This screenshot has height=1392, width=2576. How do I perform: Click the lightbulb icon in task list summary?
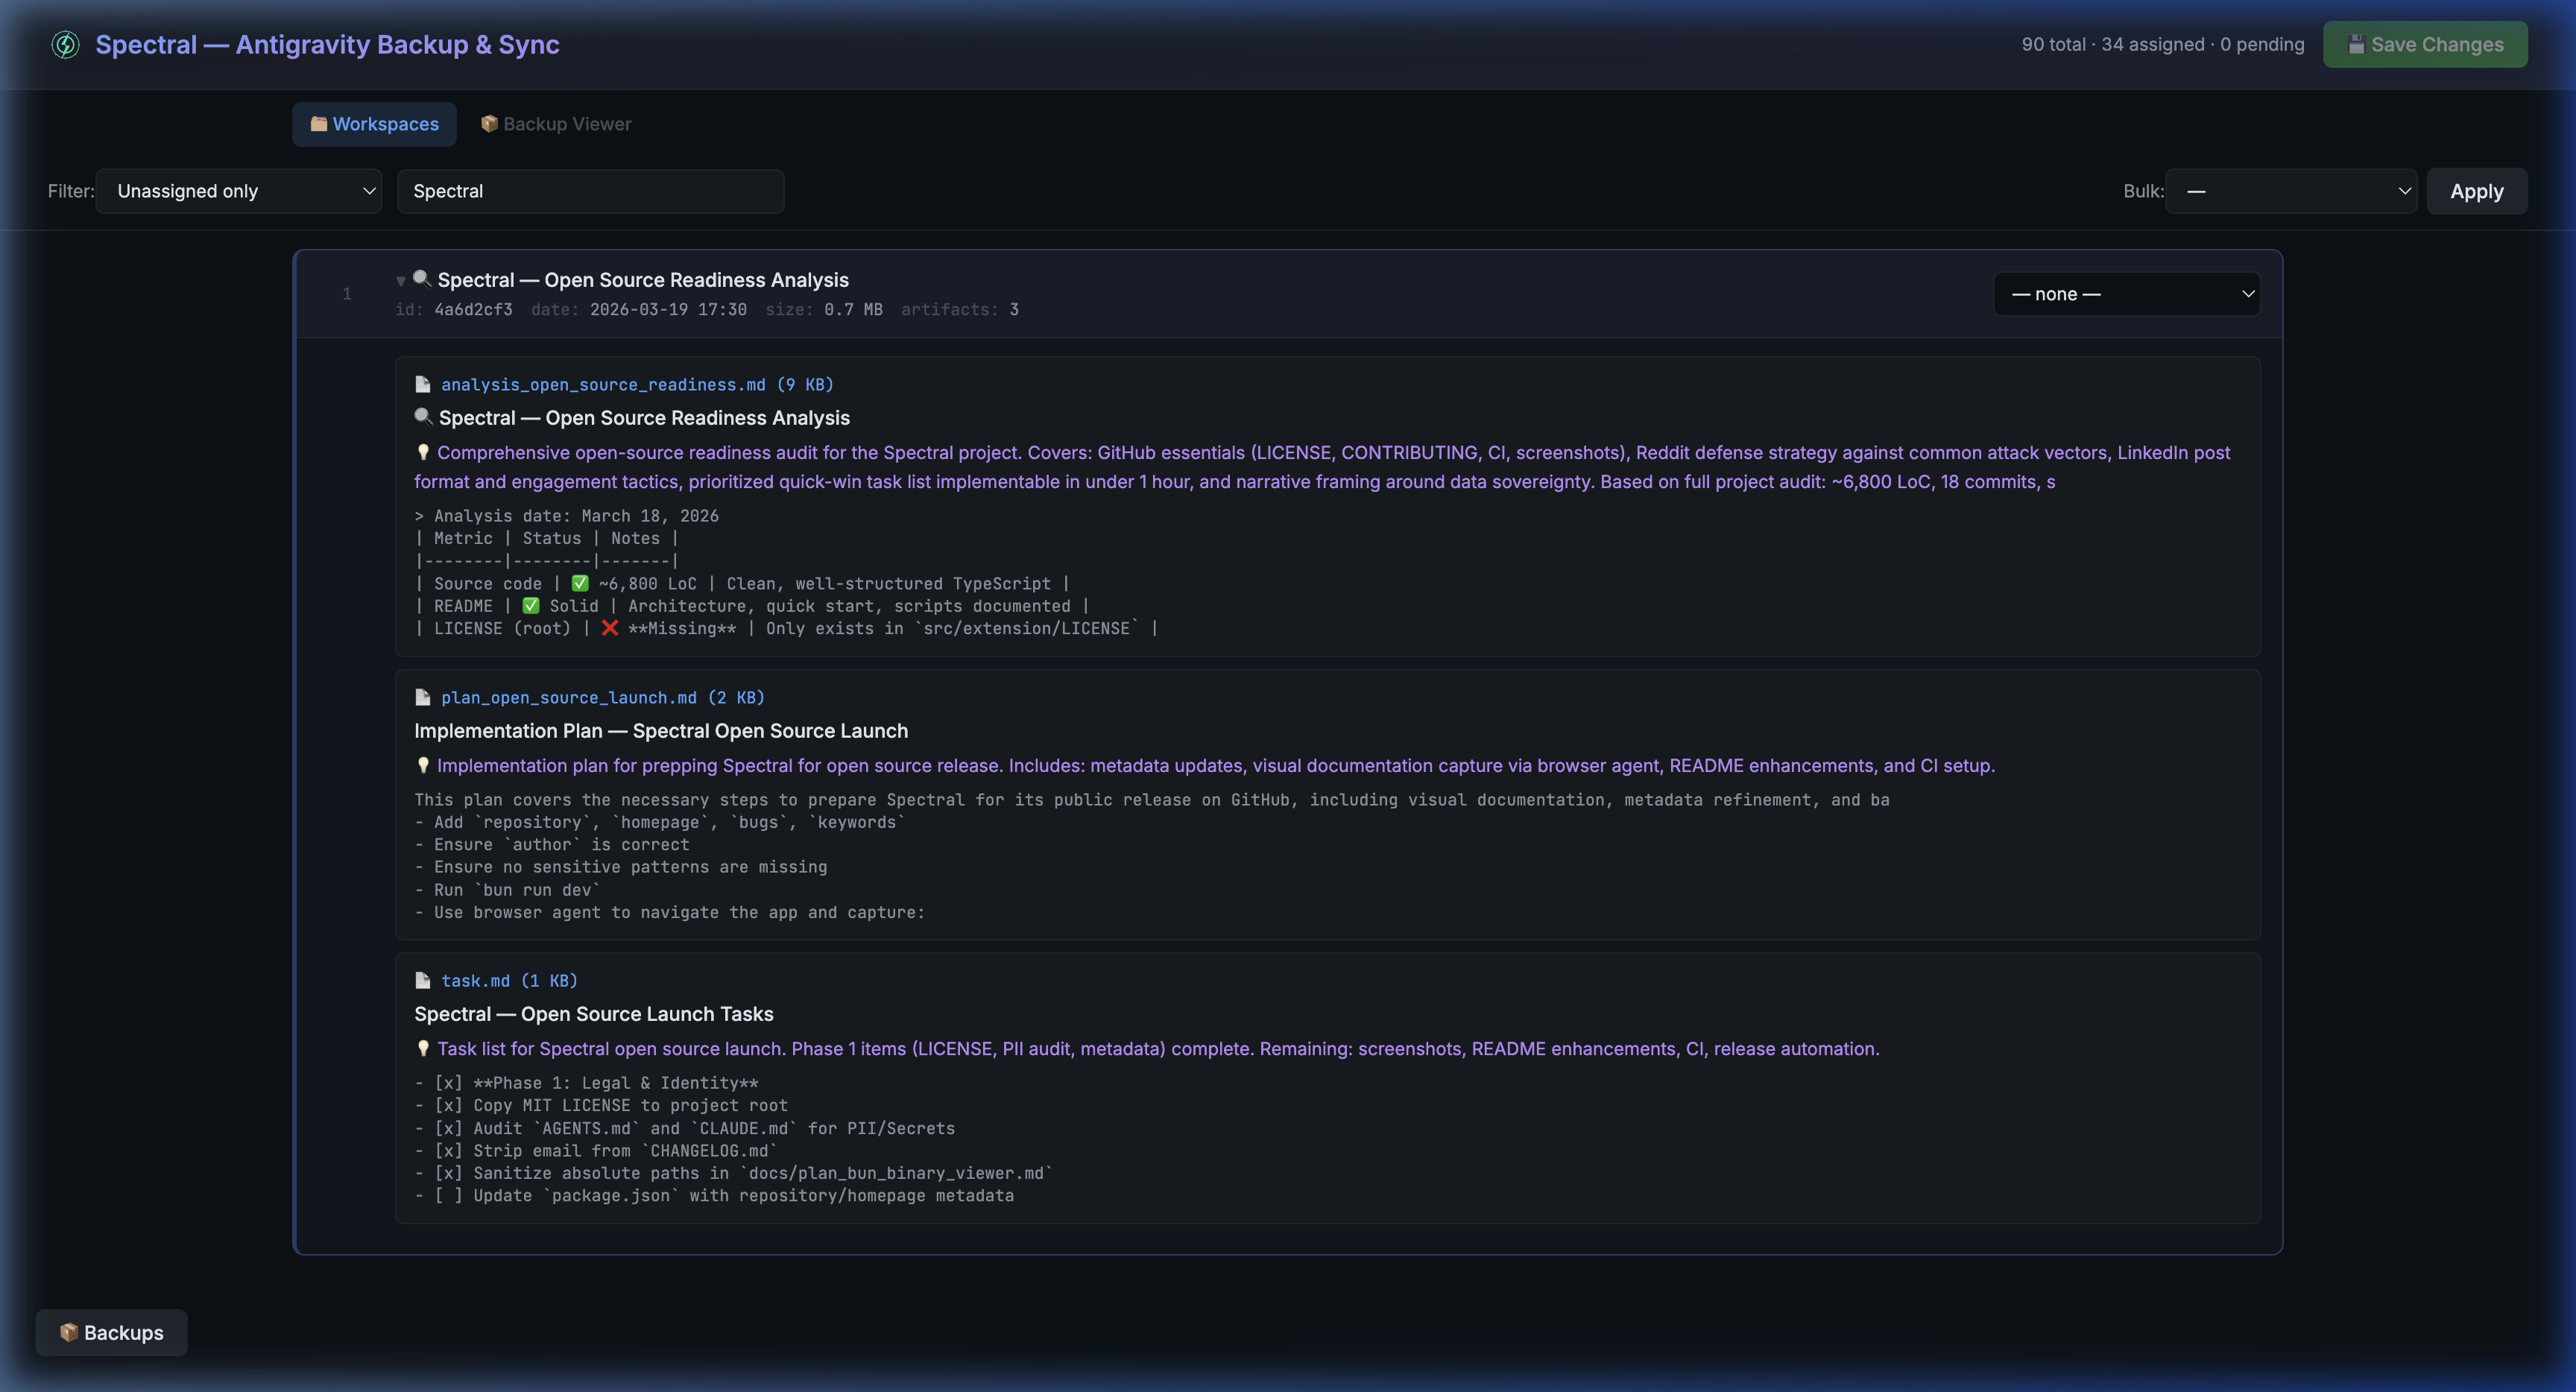click(x=423, y=1048)
